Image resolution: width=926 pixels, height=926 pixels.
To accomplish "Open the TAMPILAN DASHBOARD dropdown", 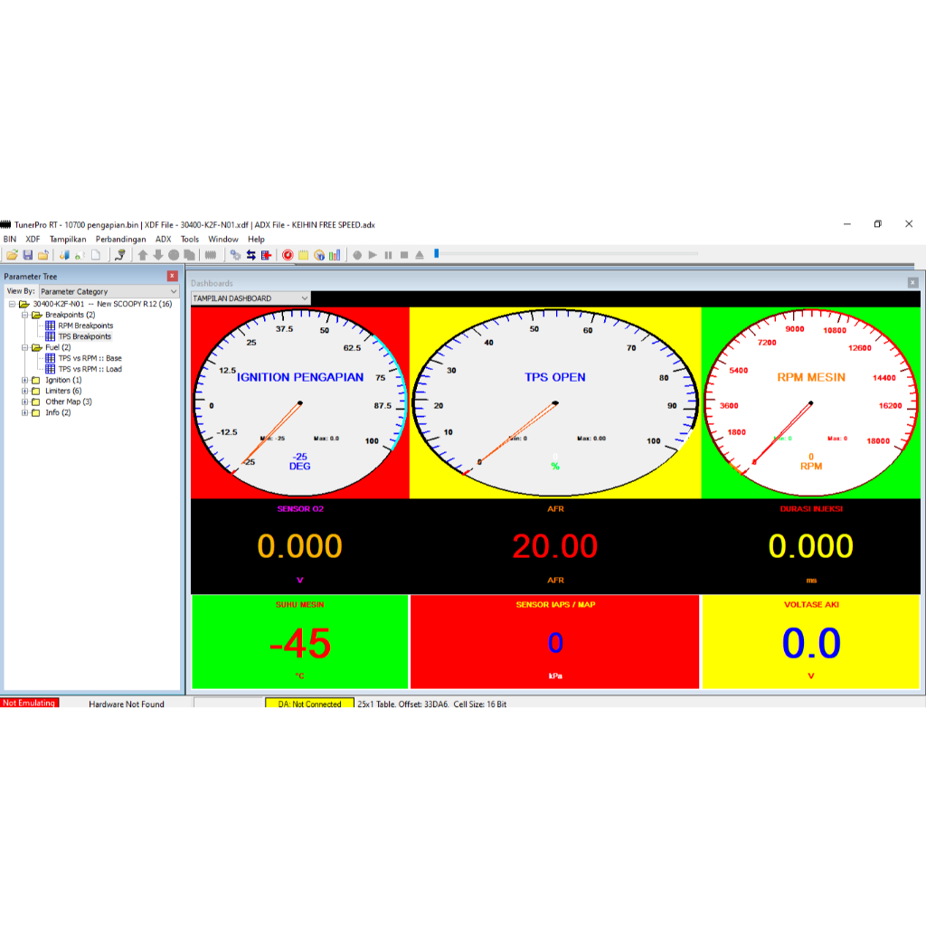I will 251,298.
